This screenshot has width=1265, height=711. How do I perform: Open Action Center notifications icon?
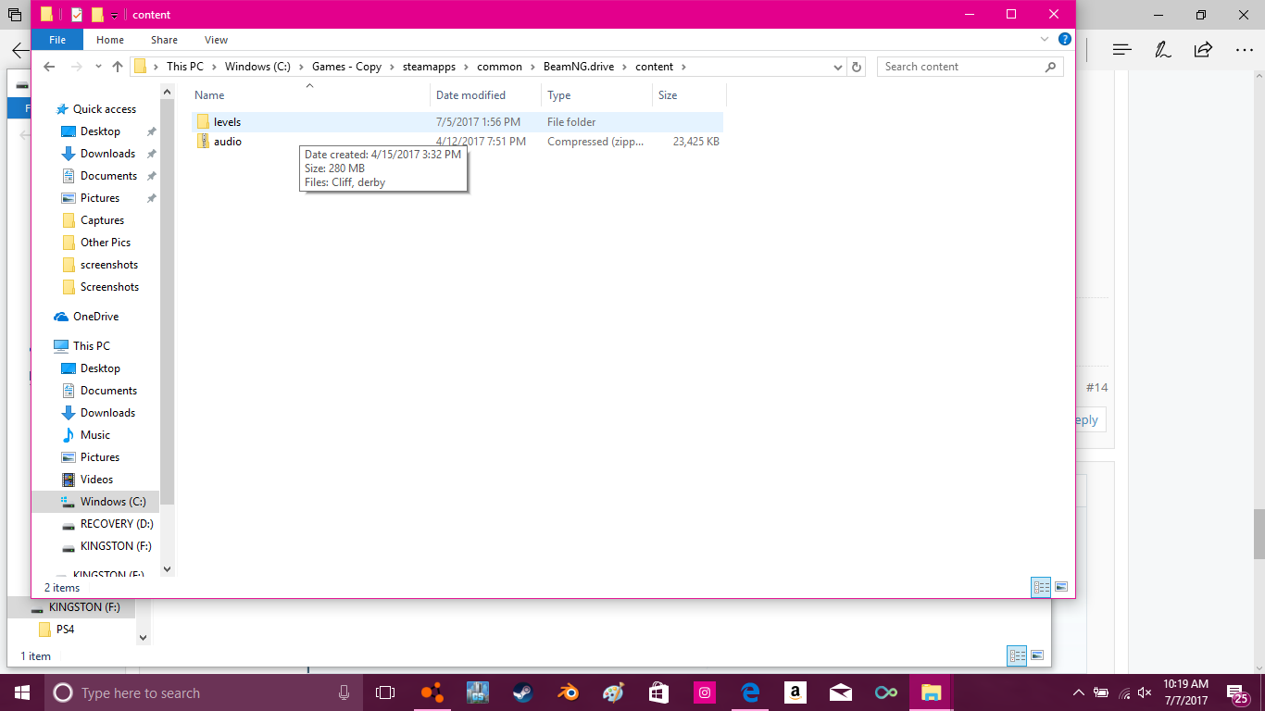pos(1239,692)
